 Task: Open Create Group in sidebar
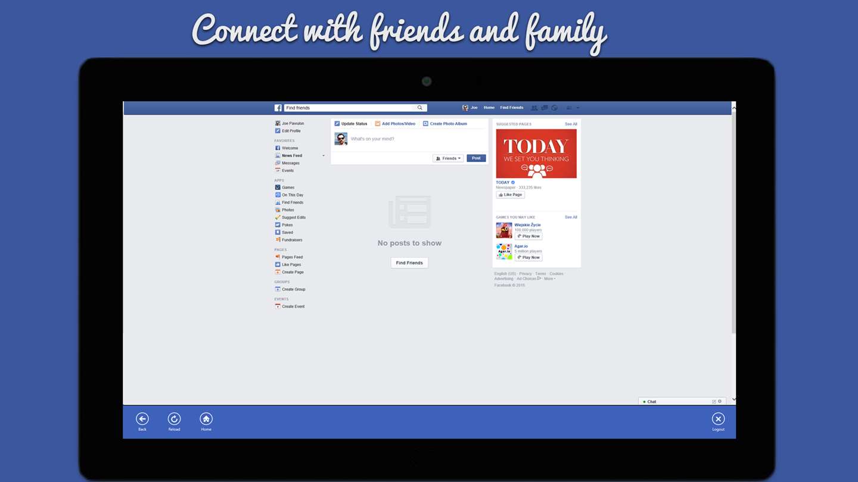coord(290,289)
